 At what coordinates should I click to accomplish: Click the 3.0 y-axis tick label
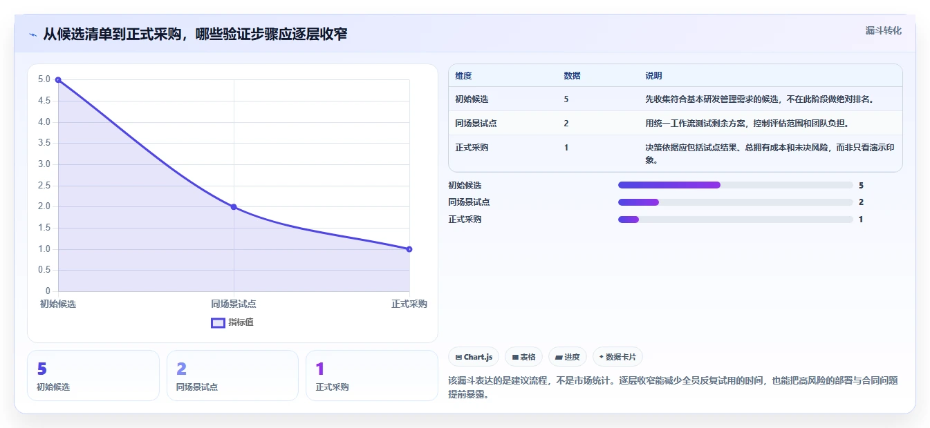click(44, 164)
